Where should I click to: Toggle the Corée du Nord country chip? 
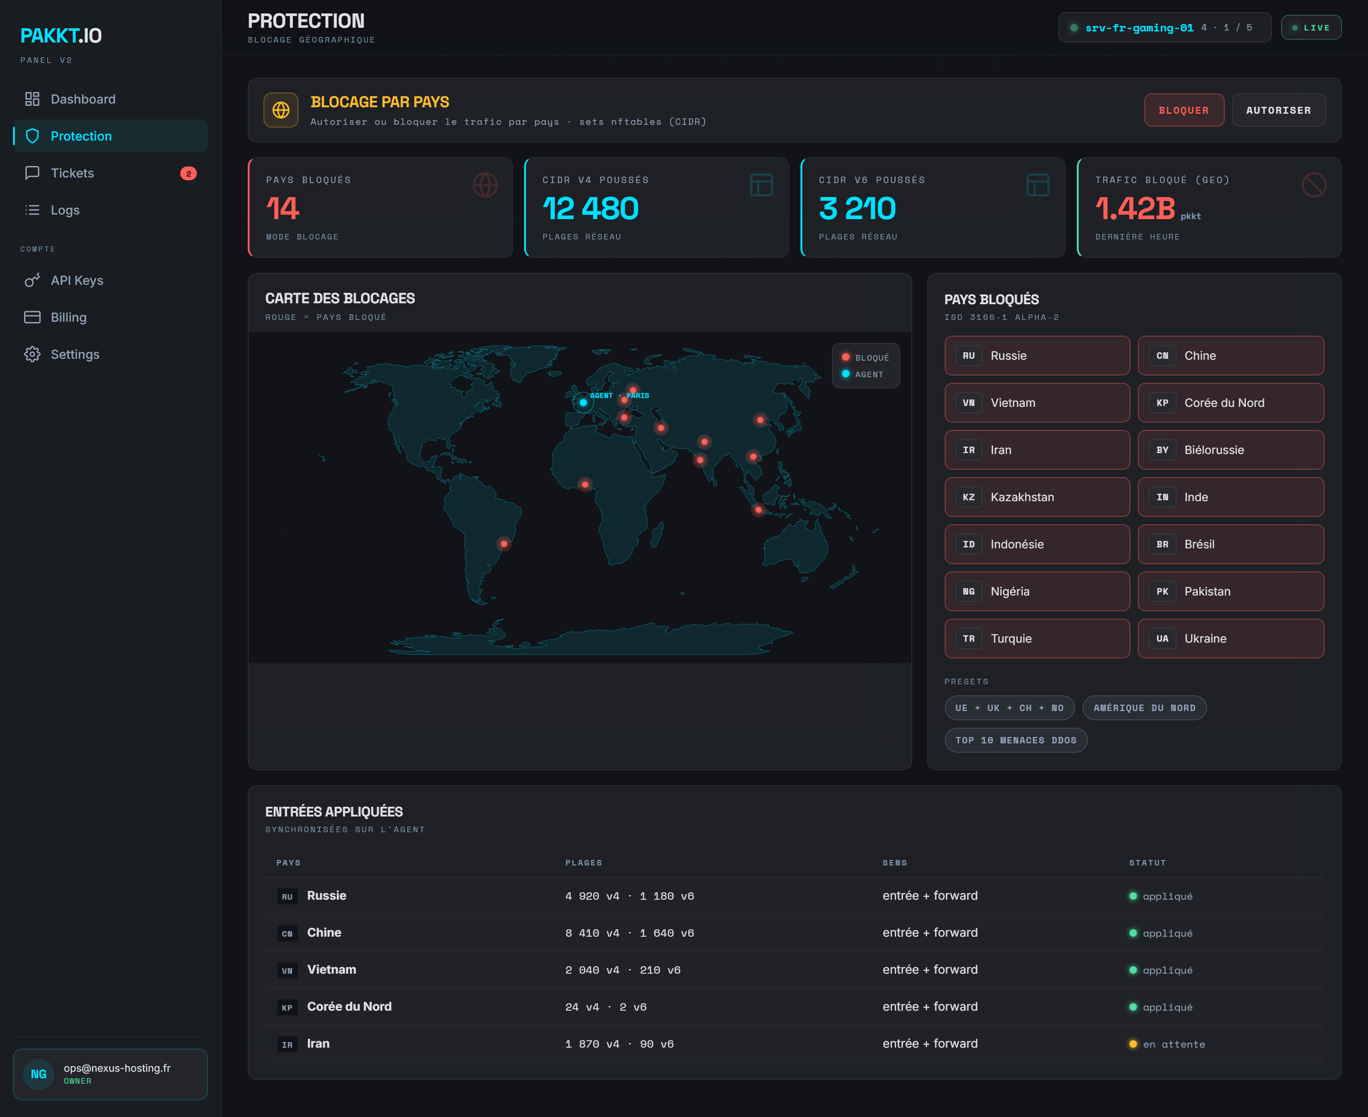pyautogui.click(x=1230, y=403)
